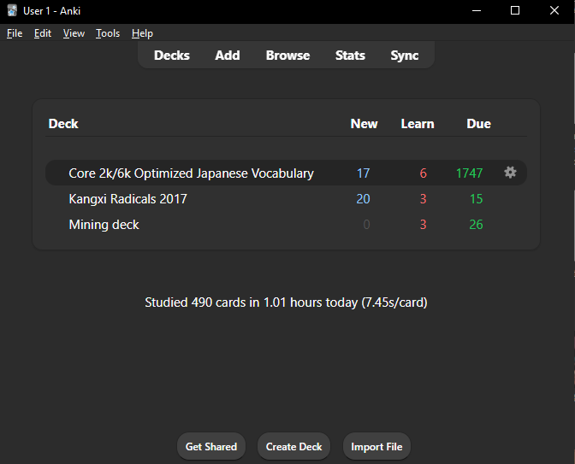The image size is (575, 464).
Task: Click the Deck column header
Action: pos(63,124)
